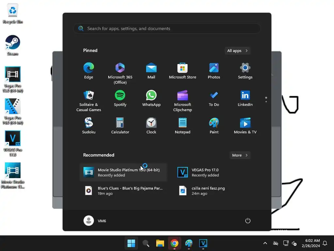Launch Notepad from Start menu

point(183,126)
